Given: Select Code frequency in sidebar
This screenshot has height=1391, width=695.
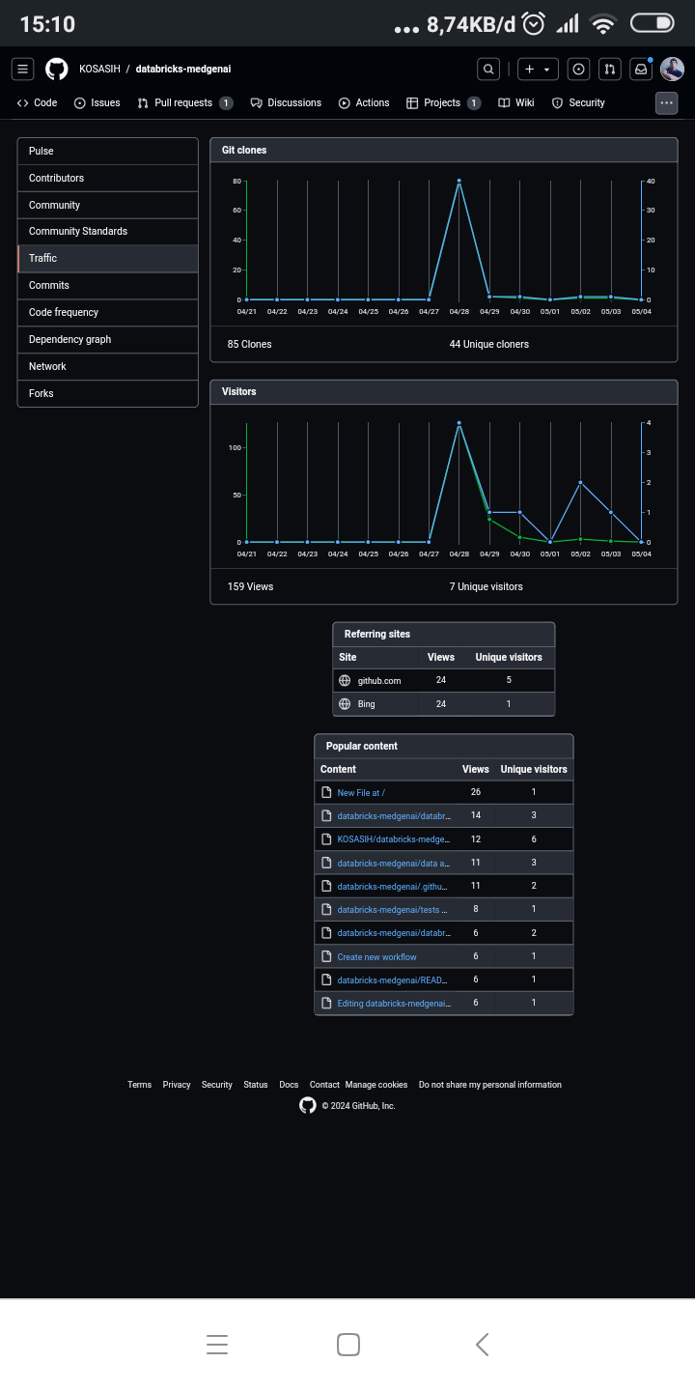Looking at the screenshot, I should (x=108, y=312).
